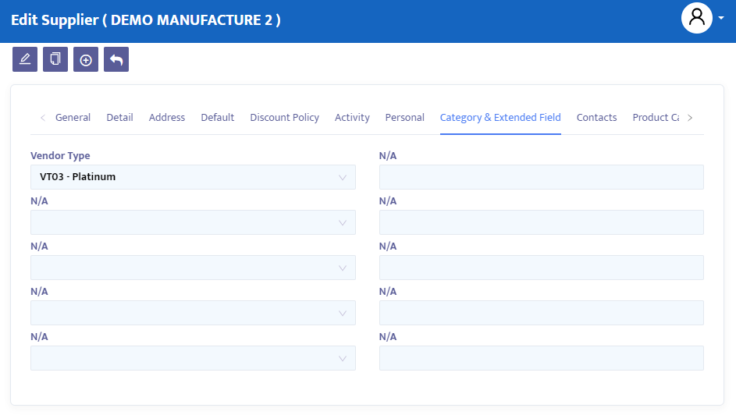
Task: Click the back undo arrow icon
Action: (116, 59)
